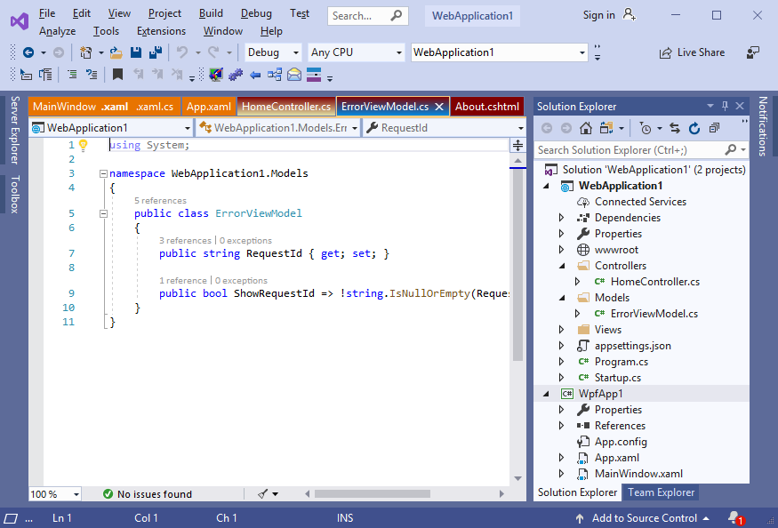This screenshot has height=528, width=778.
Task: Refresh the Solution Explorer tree
Action: click(694, 129)
